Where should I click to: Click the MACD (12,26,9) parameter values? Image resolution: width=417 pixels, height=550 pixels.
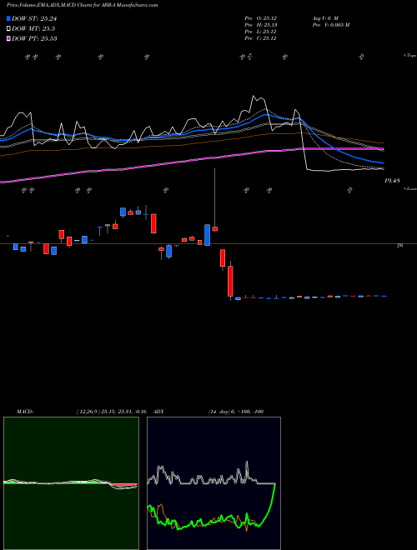(x=111, y=412)
